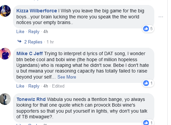Open Tonewiz Rhd's profile picture

tap(5, 99)
